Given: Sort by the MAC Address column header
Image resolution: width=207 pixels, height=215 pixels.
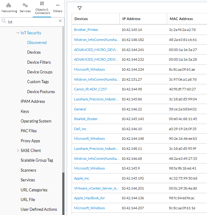Looking at the screenshot, I should pos(181,19).
